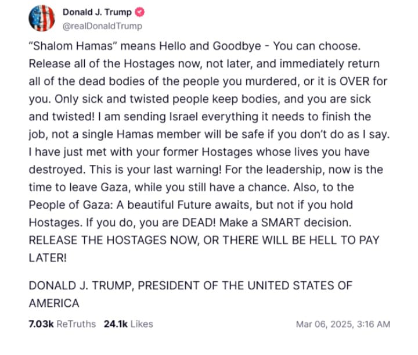Click the Likes label
Viewport: 418px width, 355px height.
pos(141,324)
